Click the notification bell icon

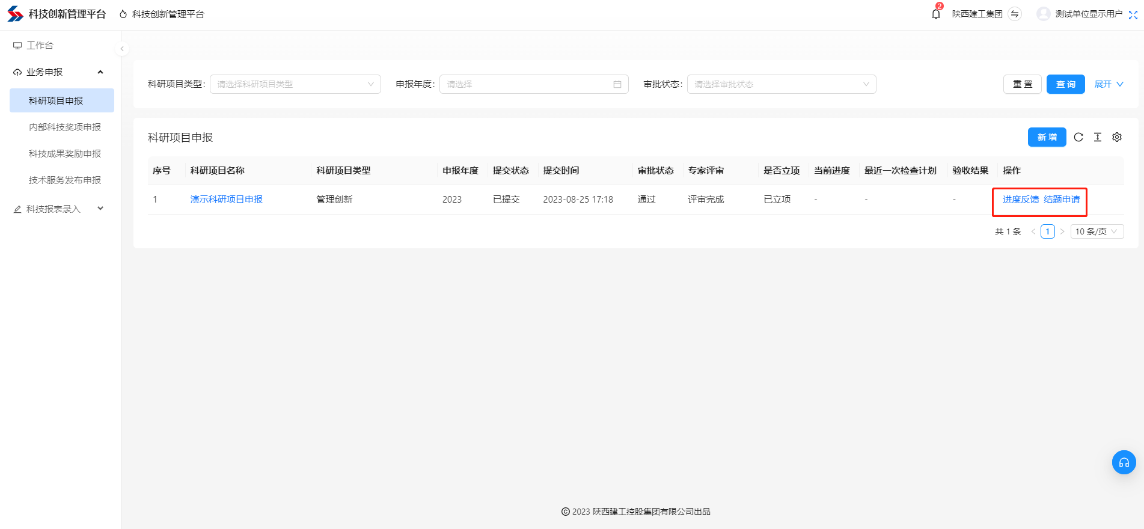pyautogui.click(x=935, y=14)
